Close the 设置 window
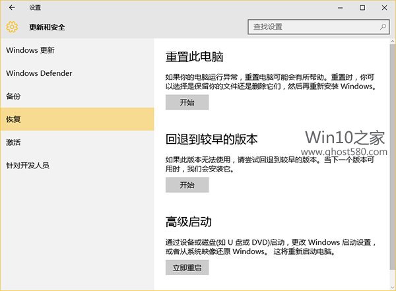The image size is (396, 291). point(384,8)
